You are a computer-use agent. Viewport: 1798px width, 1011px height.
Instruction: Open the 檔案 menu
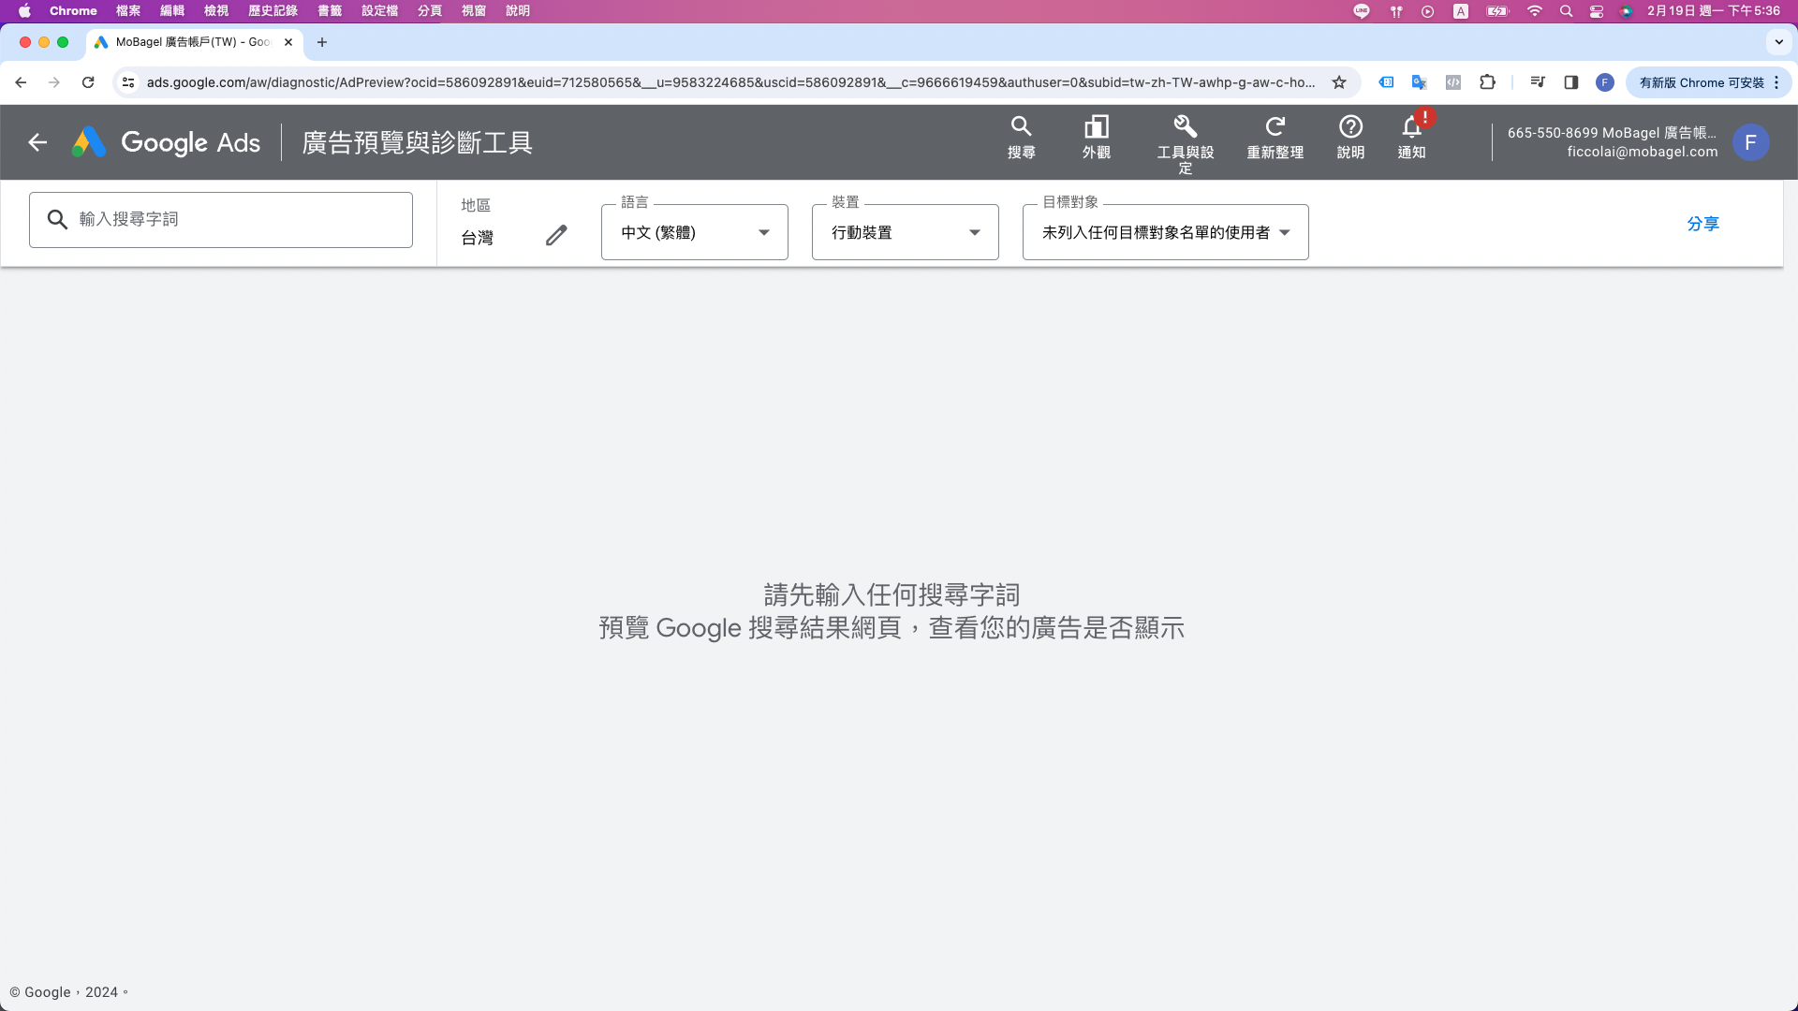128,11
